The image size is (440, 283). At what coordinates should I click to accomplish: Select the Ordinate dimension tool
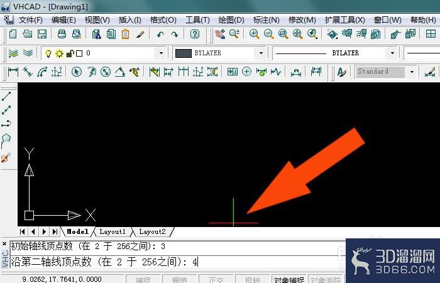tap(57, 72)
